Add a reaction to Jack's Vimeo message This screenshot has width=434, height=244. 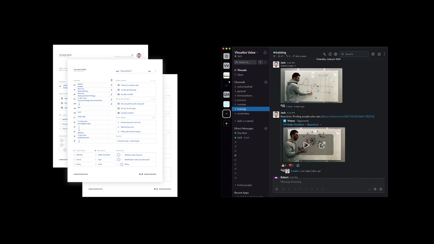pos(298,165)
